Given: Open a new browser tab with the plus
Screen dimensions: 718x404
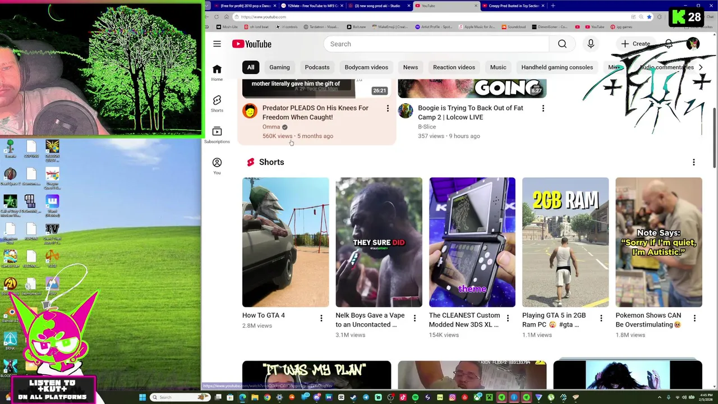Looking at the screenshot, I should [x=553, y=6].
